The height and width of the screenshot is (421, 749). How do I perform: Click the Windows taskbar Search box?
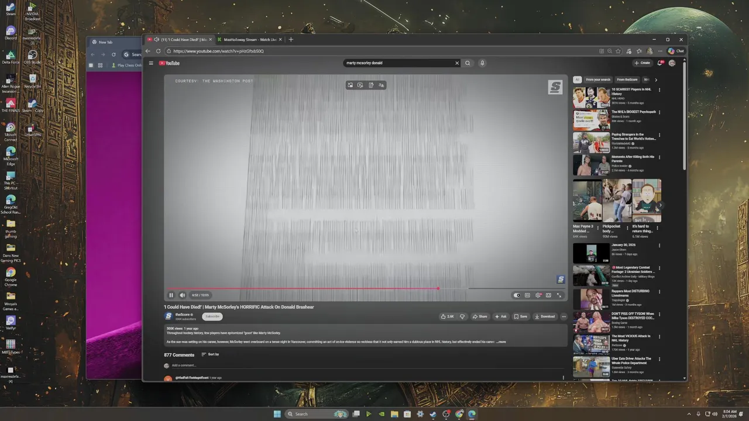(x=315, y=414)
